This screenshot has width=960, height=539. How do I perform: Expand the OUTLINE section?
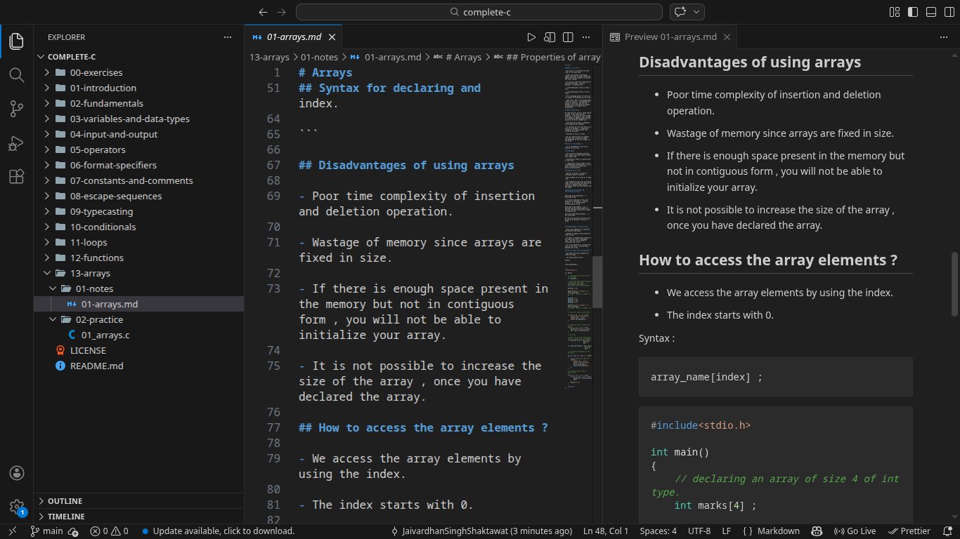pyautogui.click(x=65, y=501)
